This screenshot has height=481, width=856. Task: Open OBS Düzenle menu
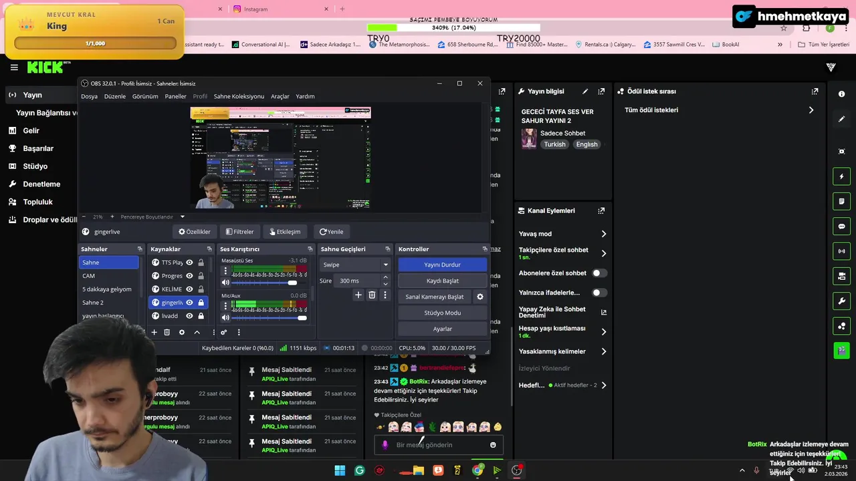115,96
